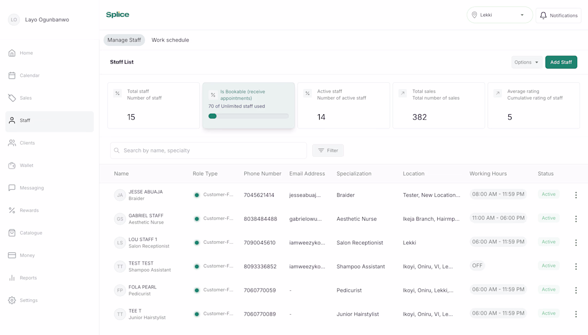This screenshot has height=335, width=588.
Task: Open Rewards percent icon
Action: click(12, 210)
